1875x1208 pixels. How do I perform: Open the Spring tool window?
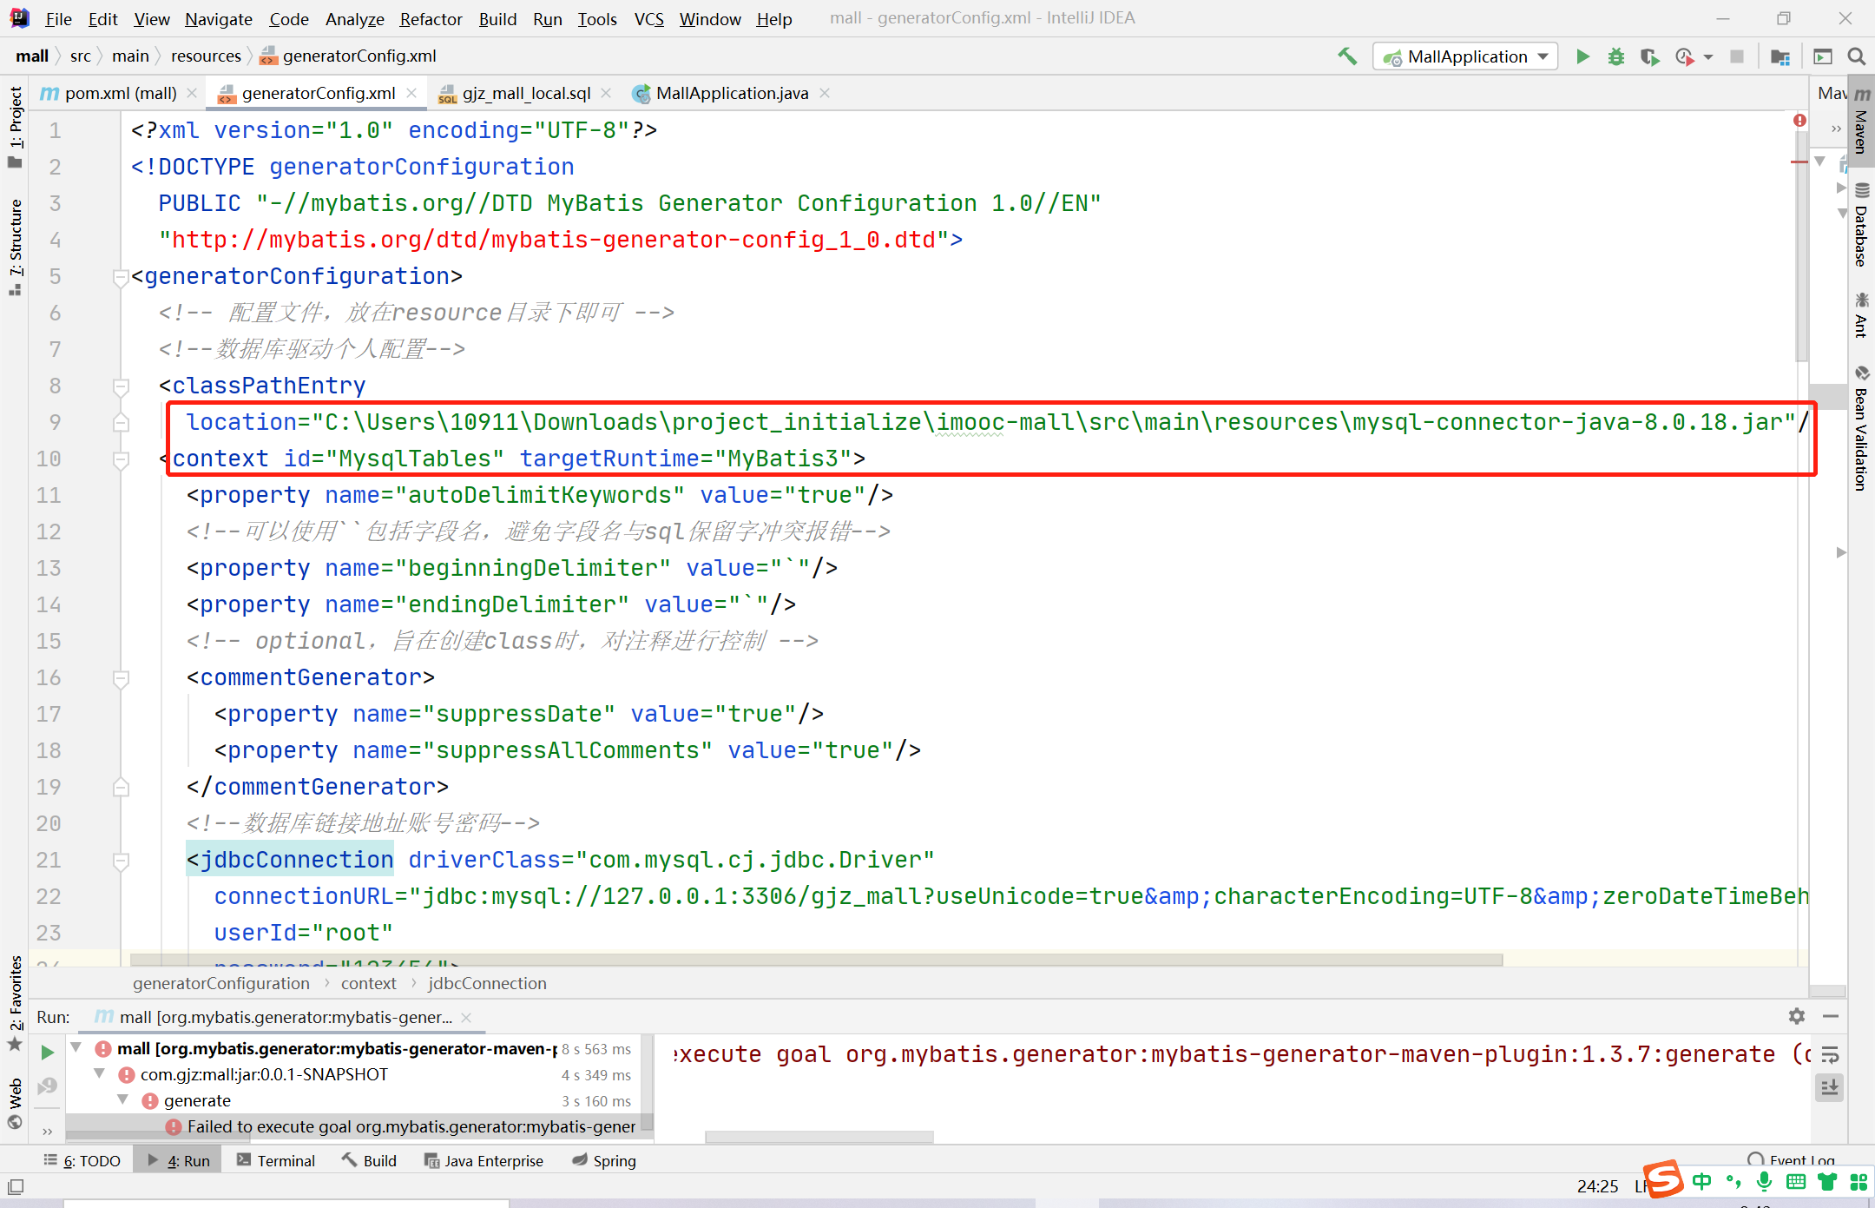(x=604, y=1160)
